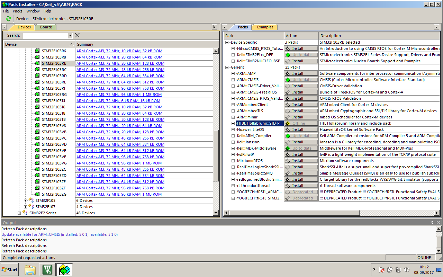Select STM32F103VE in device tree
Screen dimensions: 443x277
click(x=54, y=151)
